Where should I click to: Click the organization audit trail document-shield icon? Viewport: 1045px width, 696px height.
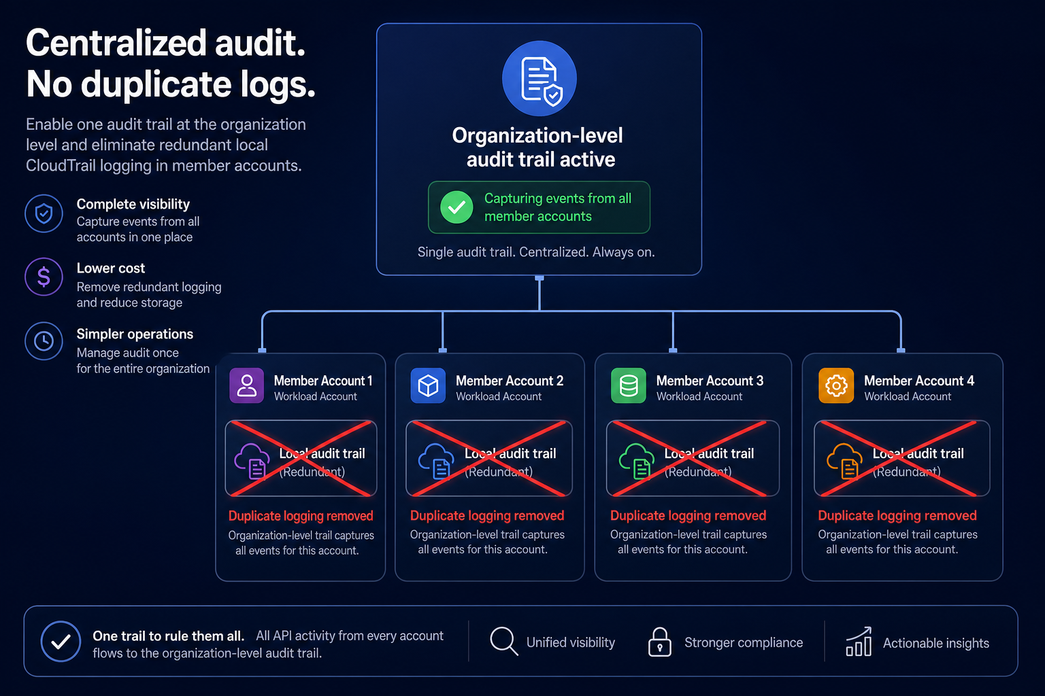(540, 79)
